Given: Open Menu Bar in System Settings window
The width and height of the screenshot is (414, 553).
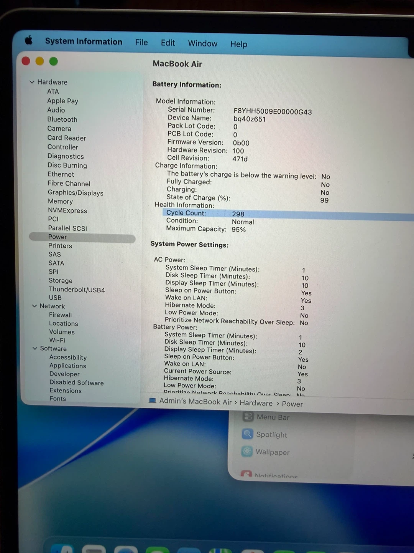Looking at the screenshot, I should point(266,417).
